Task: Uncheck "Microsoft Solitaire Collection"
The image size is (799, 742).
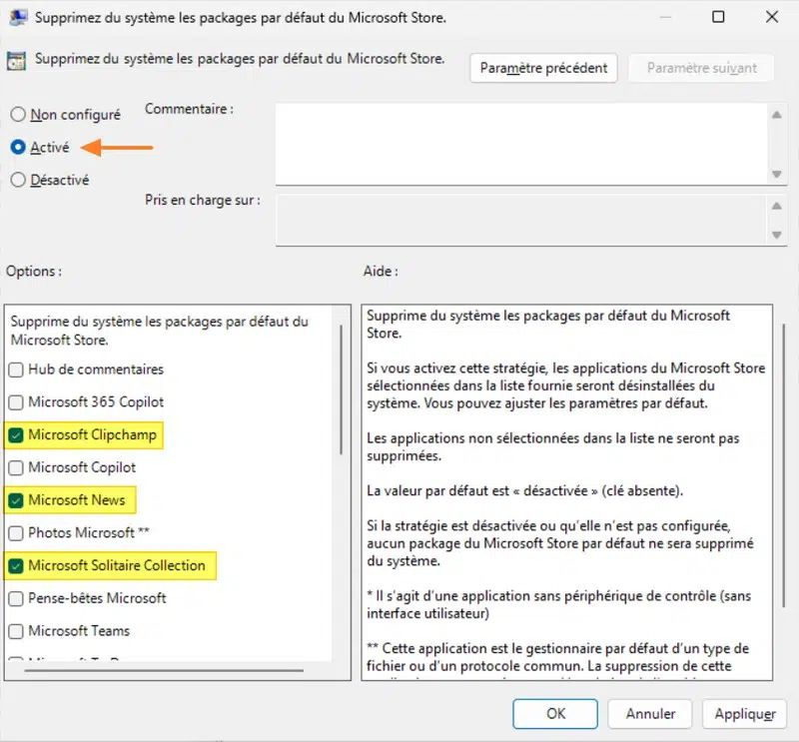Action: [x=17, y=566]
